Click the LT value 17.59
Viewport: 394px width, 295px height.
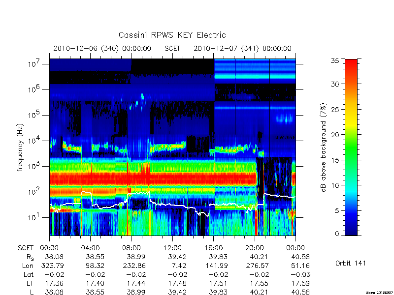pos(300,283)
